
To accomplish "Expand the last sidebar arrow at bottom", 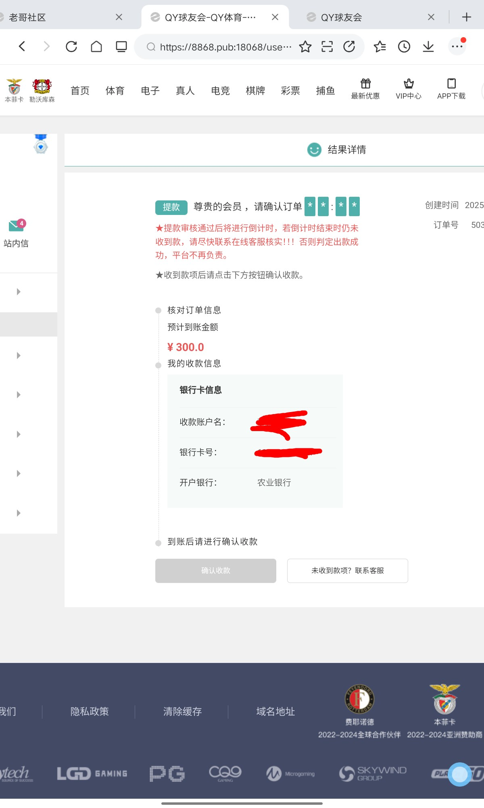I will (x=19, y=513).
